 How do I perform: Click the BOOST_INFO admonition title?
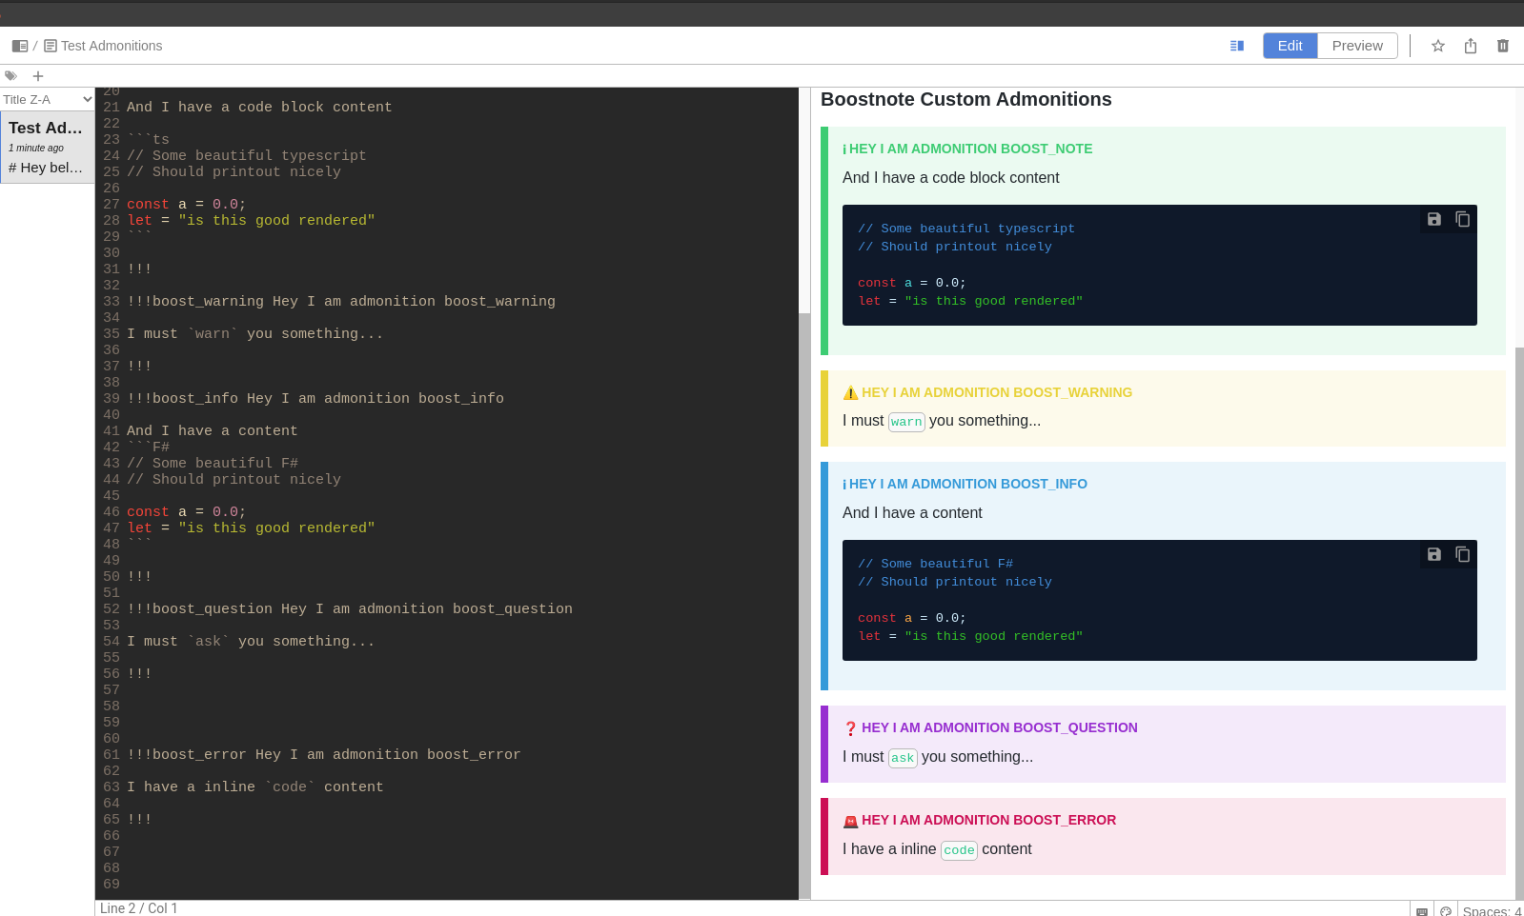coord(967,484)
